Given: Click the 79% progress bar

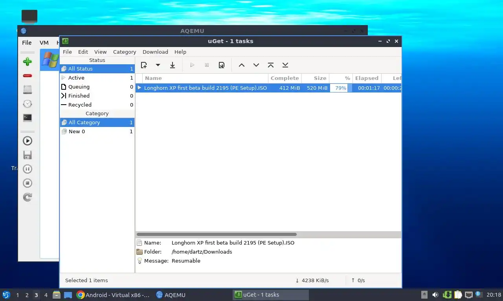Looking at the screenshot, I should (341, 88).
